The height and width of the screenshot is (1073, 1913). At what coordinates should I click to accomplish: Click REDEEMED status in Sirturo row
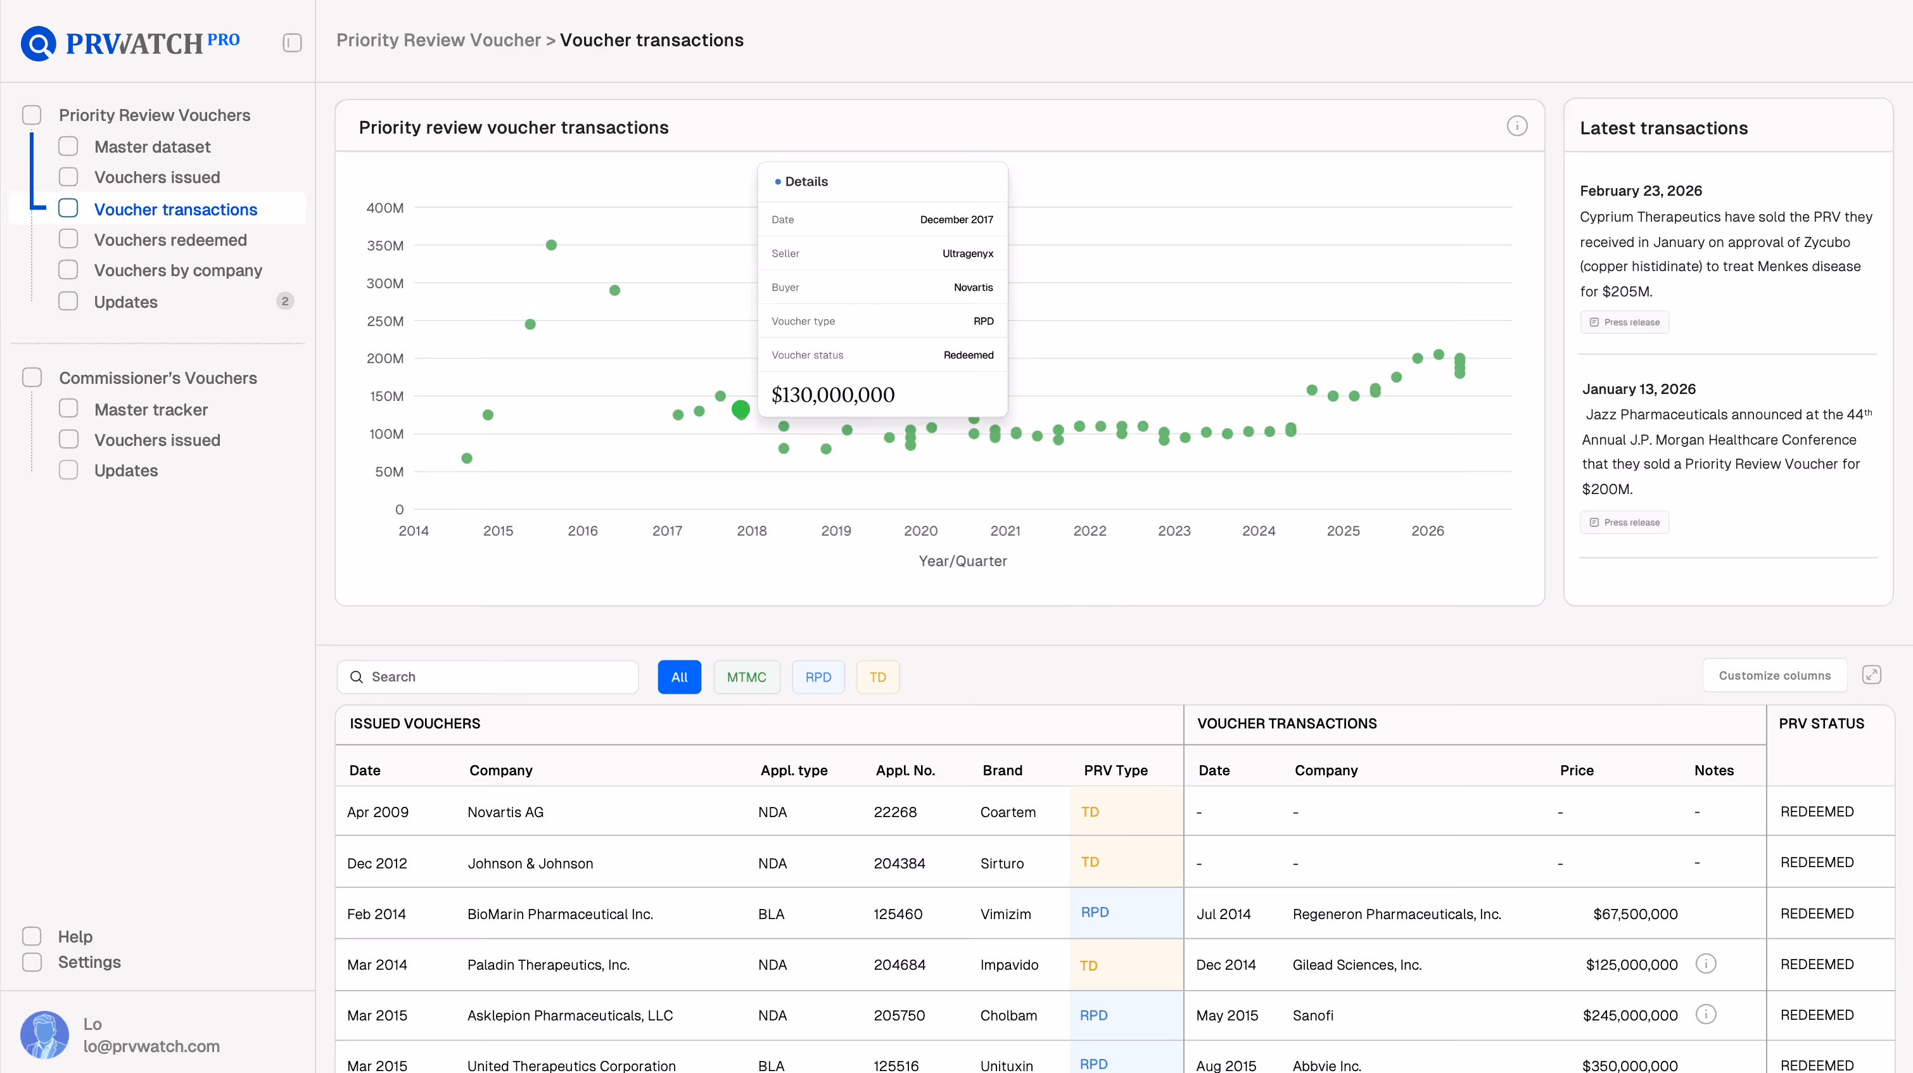(x=1817, y=862)
